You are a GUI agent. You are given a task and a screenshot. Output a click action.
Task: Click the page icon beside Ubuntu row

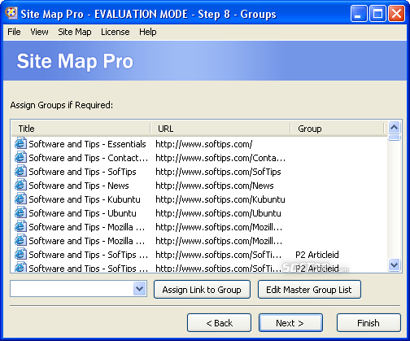[x=20, y=212]
